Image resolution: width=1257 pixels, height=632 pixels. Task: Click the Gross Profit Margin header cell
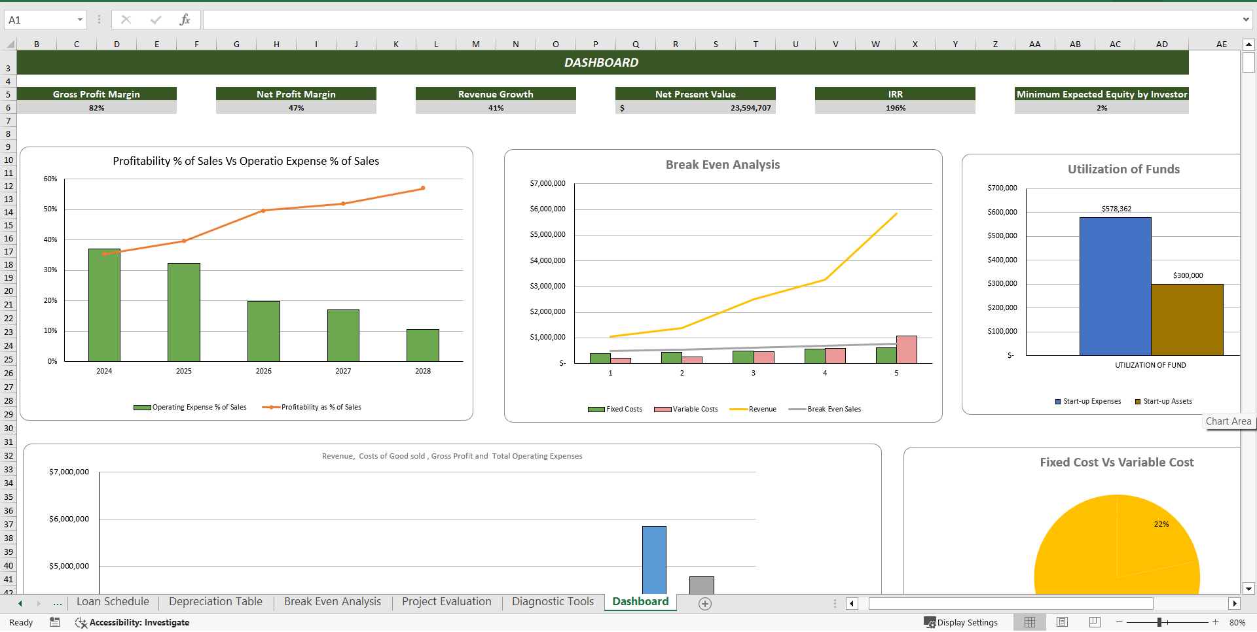(x=97, y=94)
